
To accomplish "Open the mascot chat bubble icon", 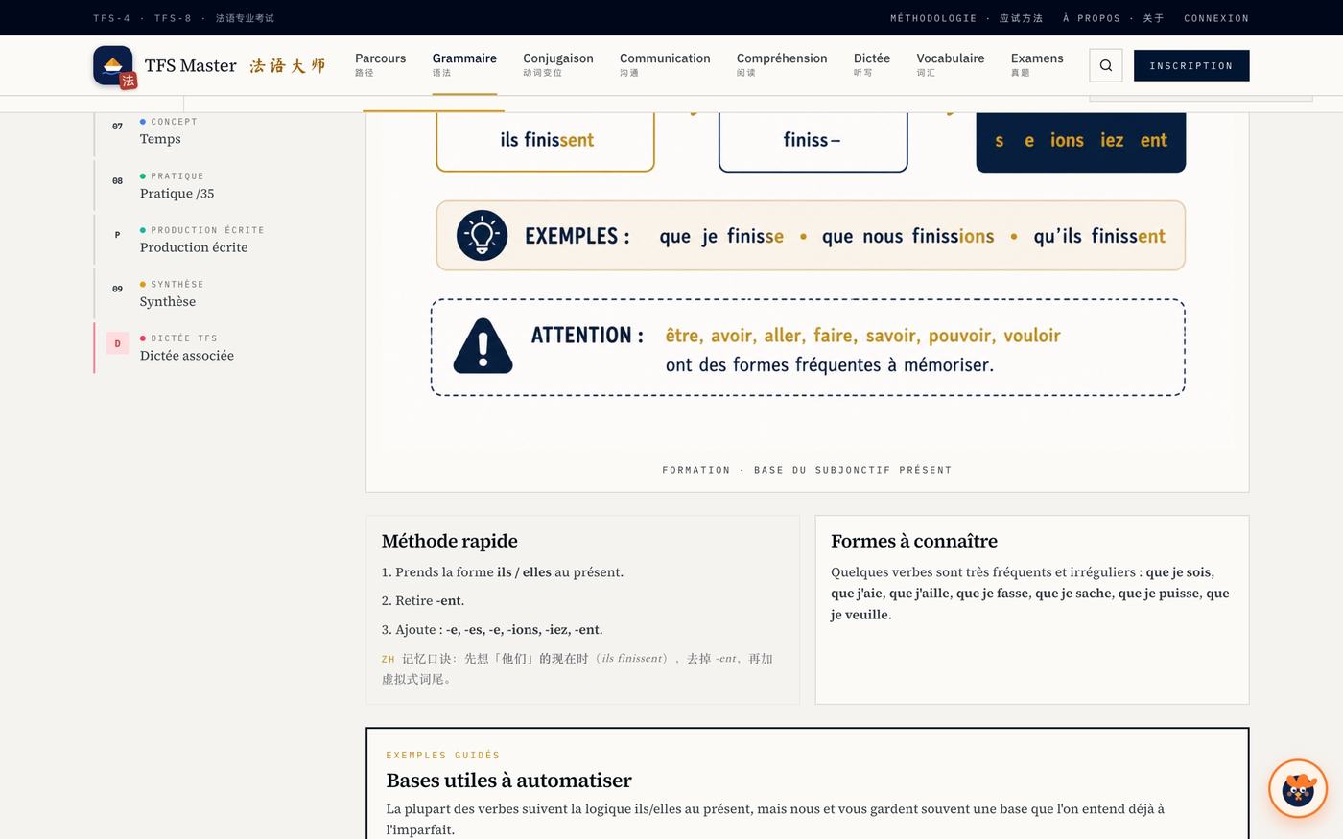I will 1298,788.
